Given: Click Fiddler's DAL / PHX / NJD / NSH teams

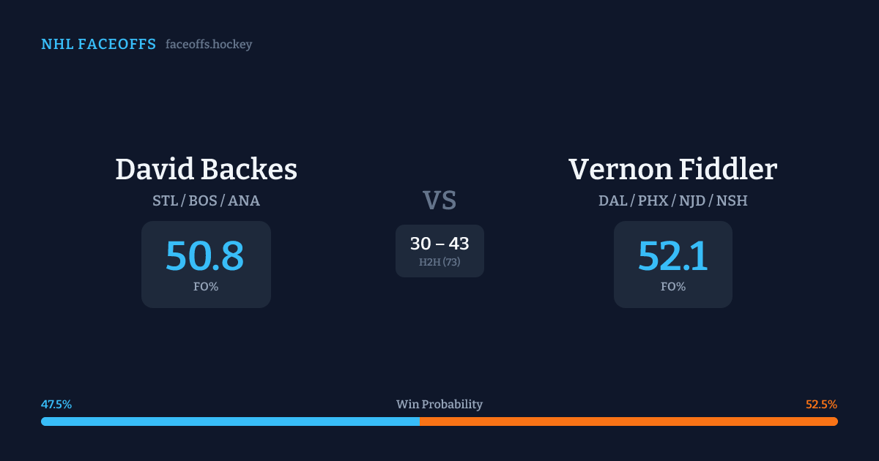Looking at the screenshot, I should pyautogui.click(x=672, y=200).
